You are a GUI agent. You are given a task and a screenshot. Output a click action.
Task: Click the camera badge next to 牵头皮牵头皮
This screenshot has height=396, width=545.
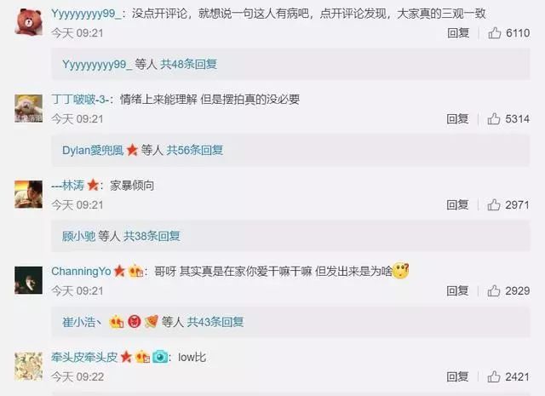[x=160, y=357]
